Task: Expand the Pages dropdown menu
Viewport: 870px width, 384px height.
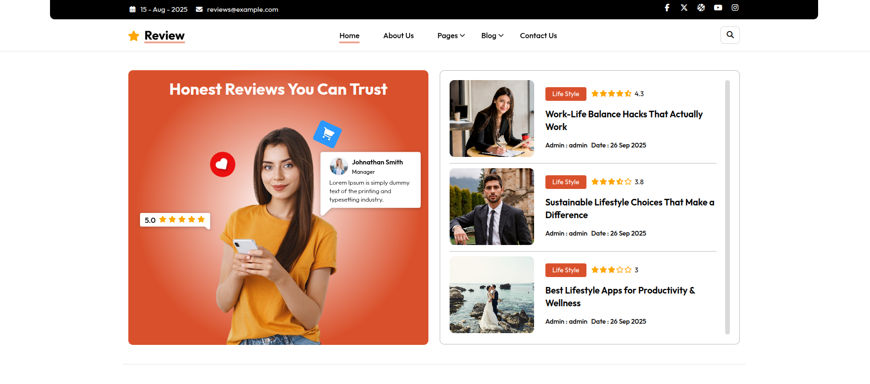Action: [x=451, y=36]
